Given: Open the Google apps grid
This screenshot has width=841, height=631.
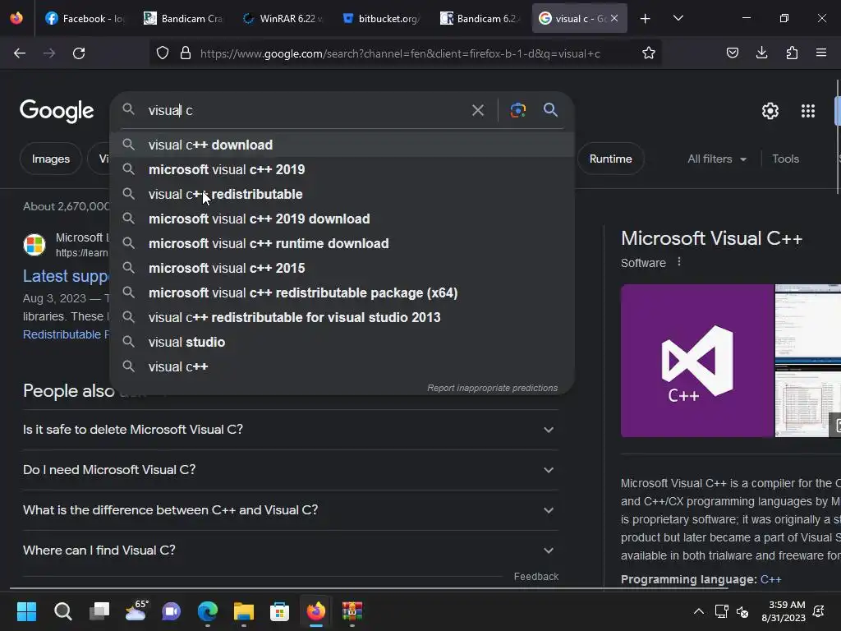Looking at the screenshot, I should click(808, 111).
